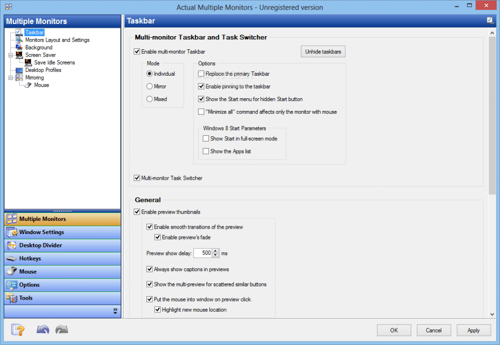Viewport: 500px width, 345px height.
Task: Click the "Unhide taskbars" button
Action: [x=323, y=51]
